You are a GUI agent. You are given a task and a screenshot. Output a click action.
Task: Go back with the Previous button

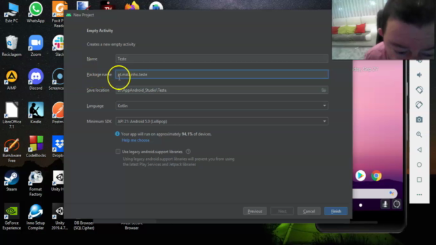(255, 212)
